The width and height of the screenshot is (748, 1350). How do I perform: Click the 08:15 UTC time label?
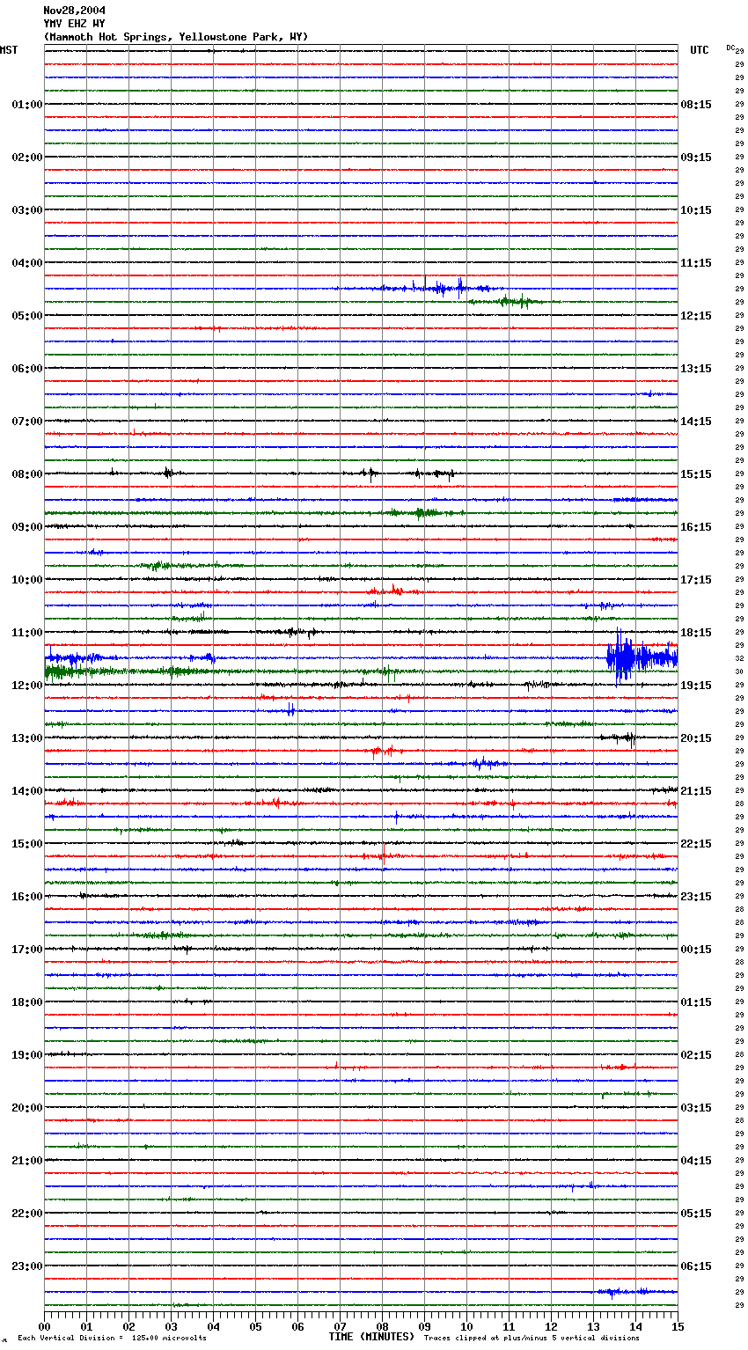click(696, 105)
